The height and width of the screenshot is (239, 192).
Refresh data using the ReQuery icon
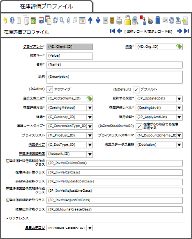56,20
